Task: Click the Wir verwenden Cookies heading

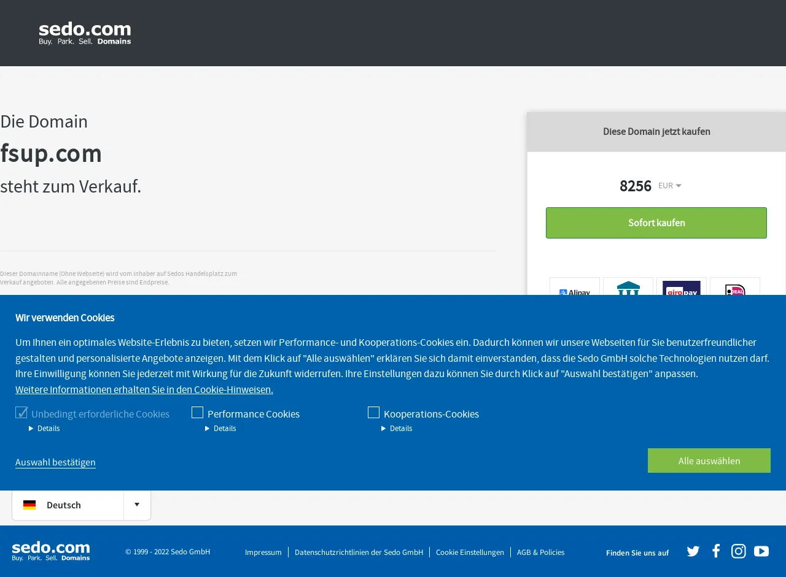Action: click(x=65, y=318)
